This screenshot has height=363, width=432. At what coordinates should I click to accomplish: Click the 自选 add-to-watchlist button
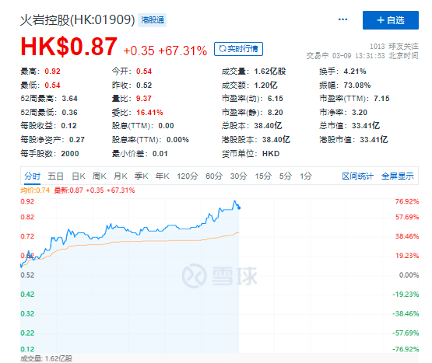tap(391, 20)
